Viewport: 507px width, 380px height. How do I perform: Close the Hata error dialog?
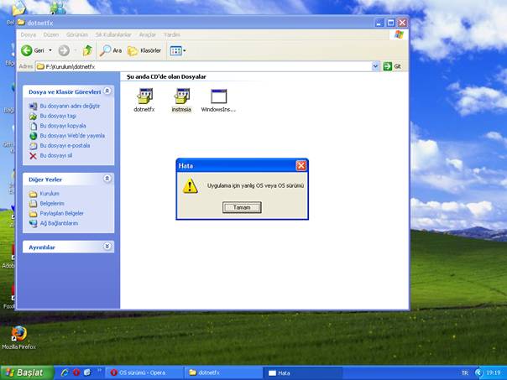coord(301,166)
